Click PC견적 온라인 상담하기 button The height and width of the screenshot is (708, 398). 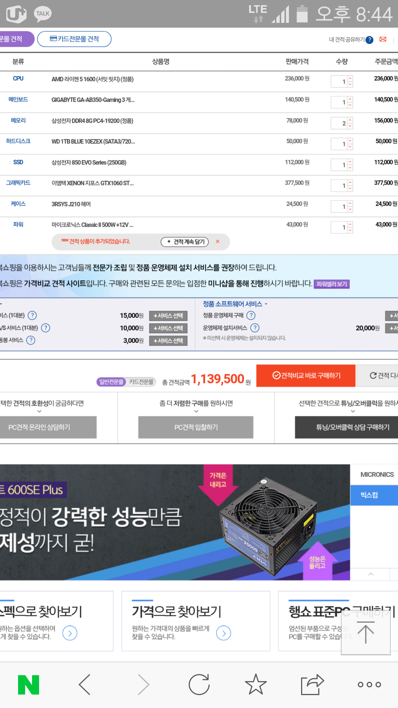48,427
